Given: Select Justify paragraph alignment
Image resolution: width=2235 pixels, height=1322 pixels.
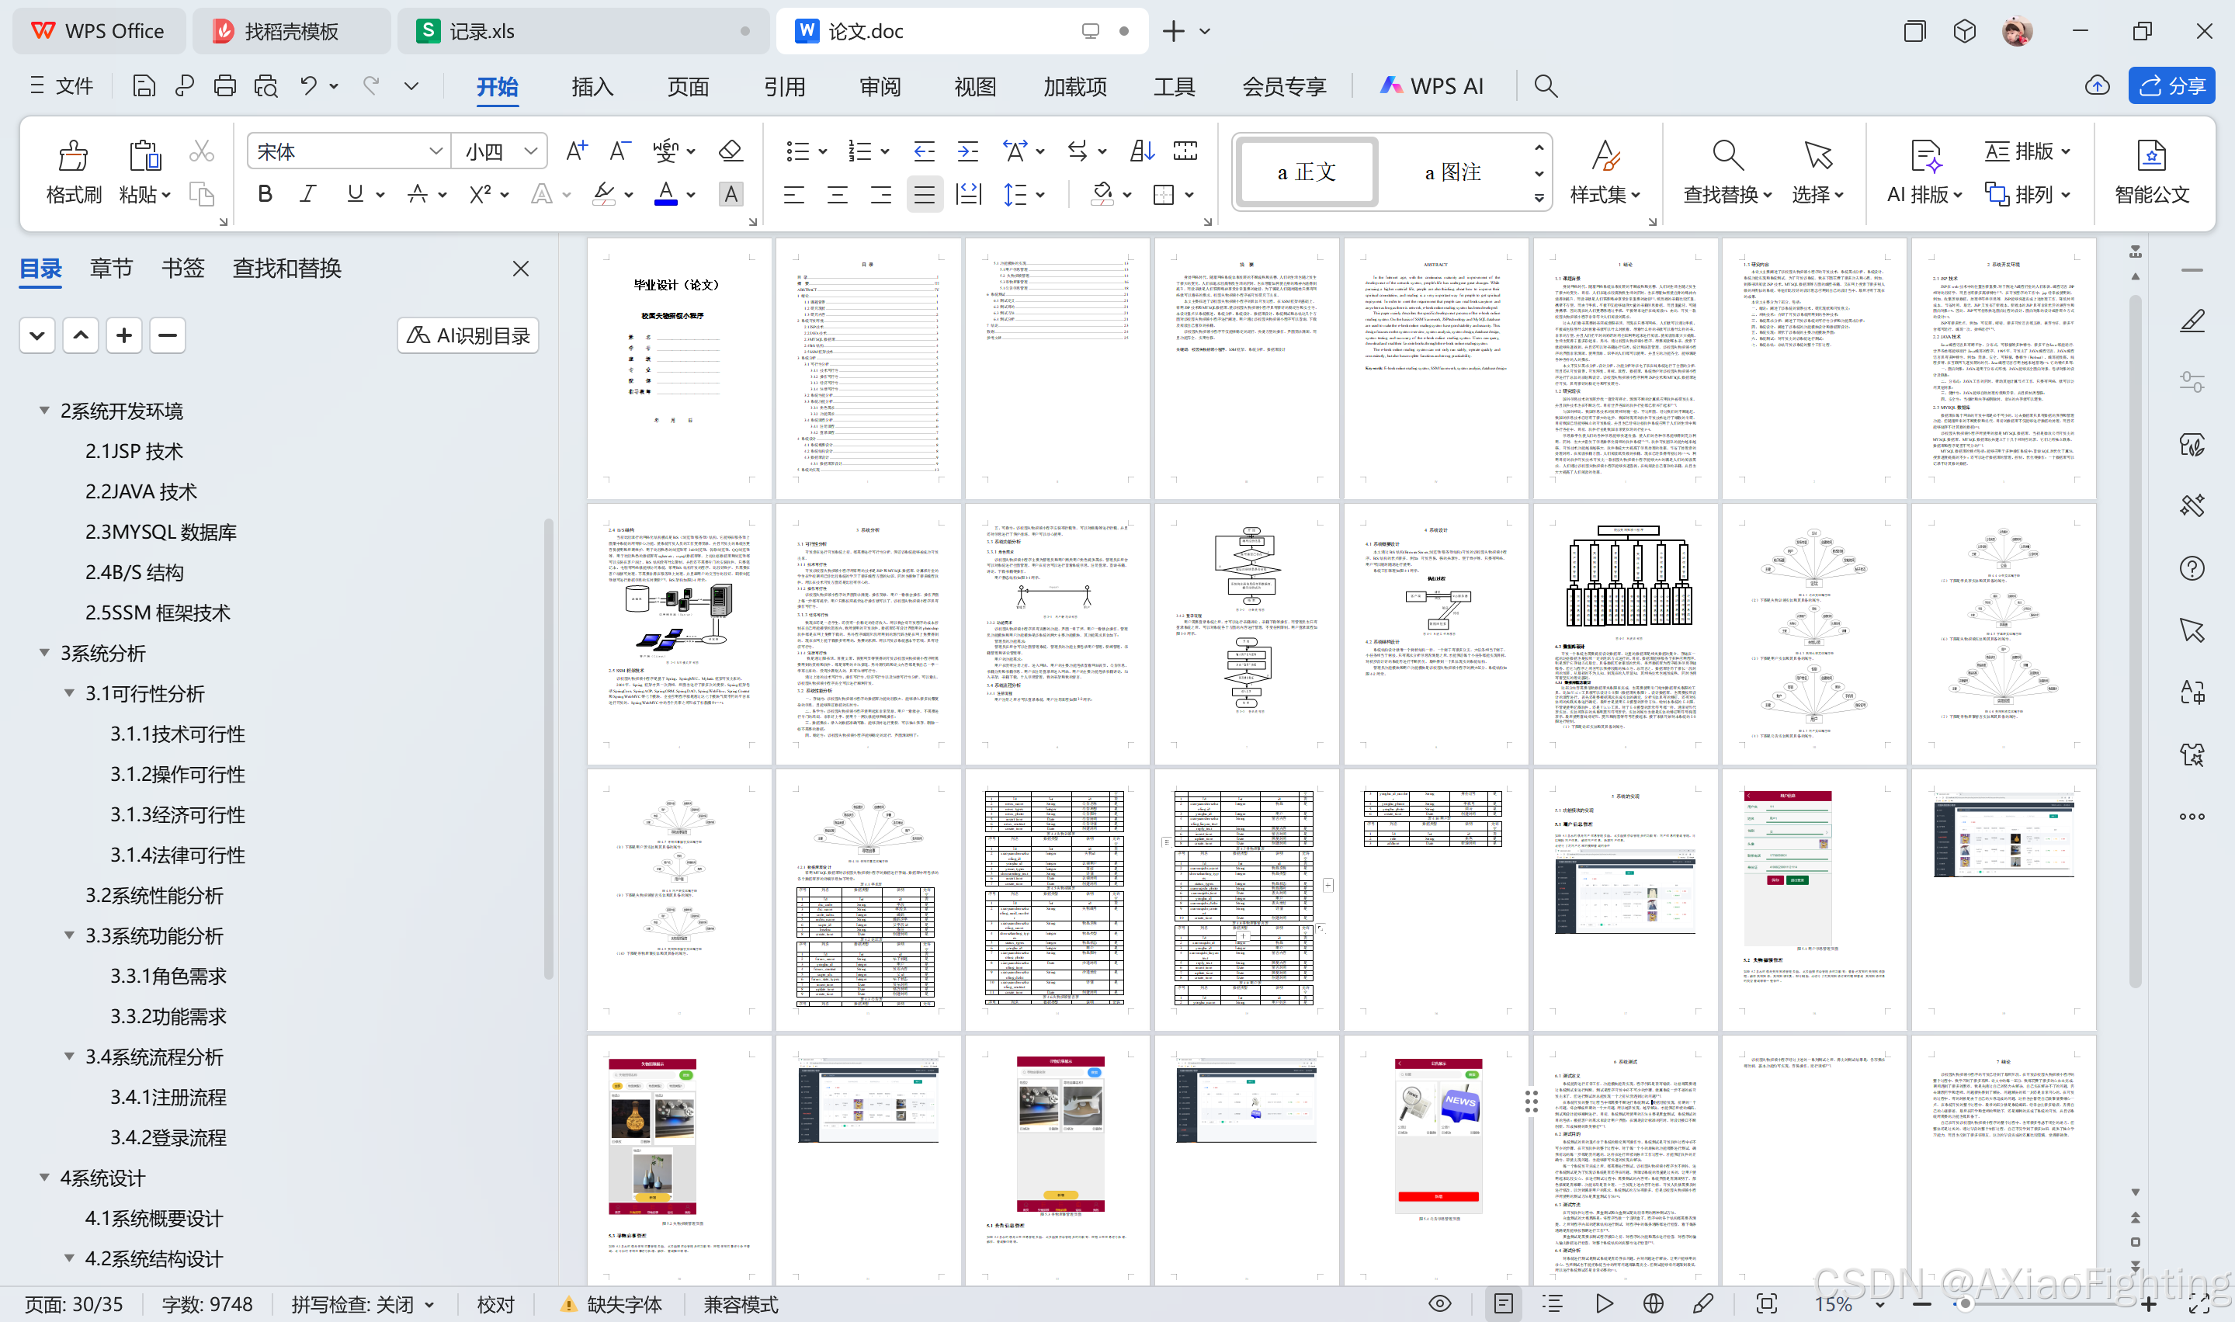Looking at the screenshot, I should (x=925, y=194).
